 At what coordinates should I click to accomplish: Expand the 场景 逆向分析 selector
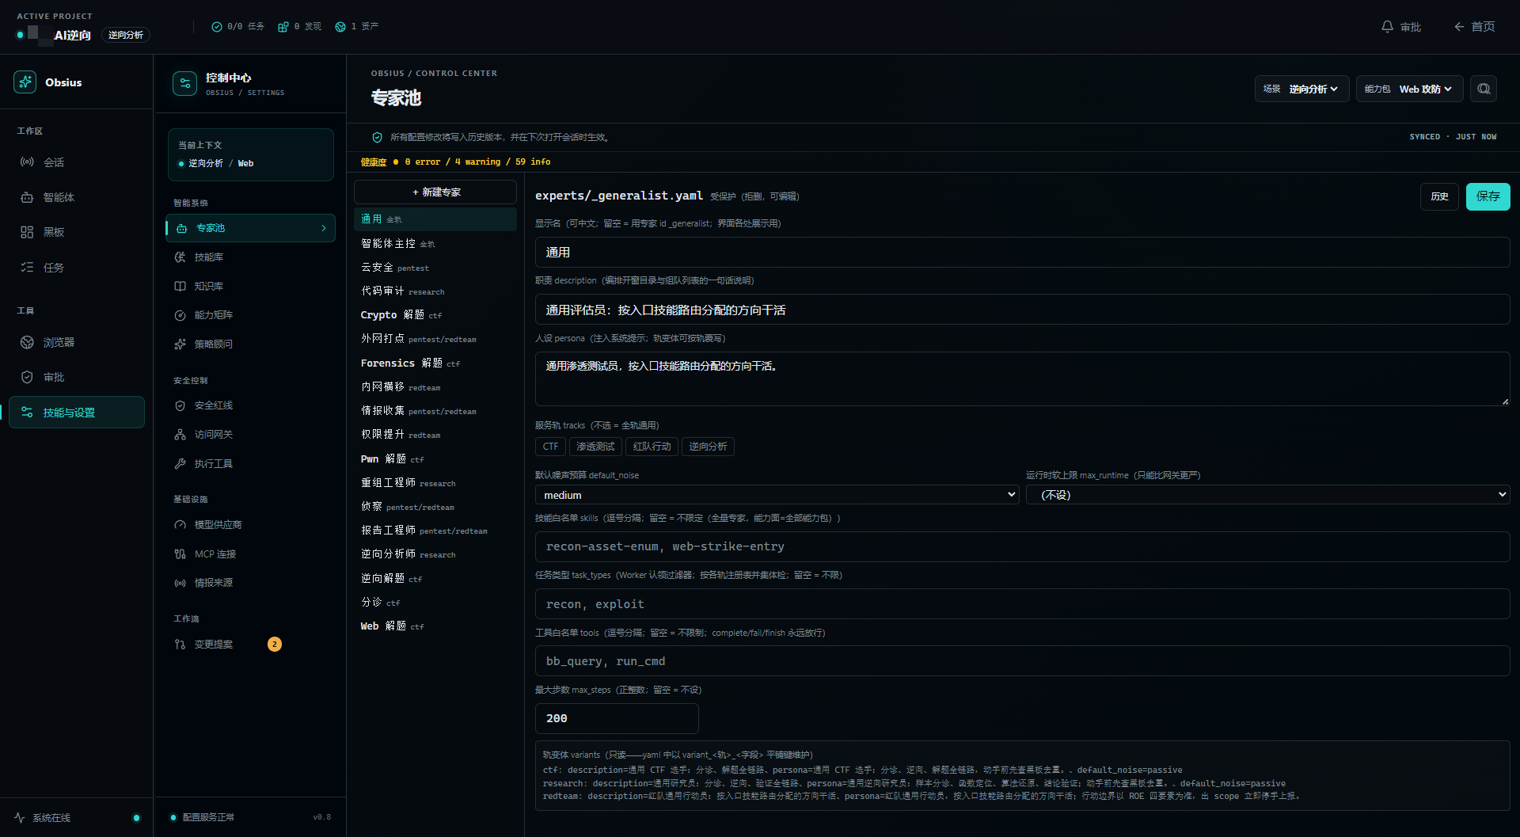(1301, 89)
